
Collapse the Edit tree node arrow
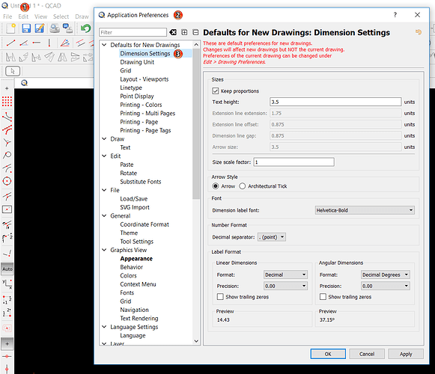tap(104, 156)
